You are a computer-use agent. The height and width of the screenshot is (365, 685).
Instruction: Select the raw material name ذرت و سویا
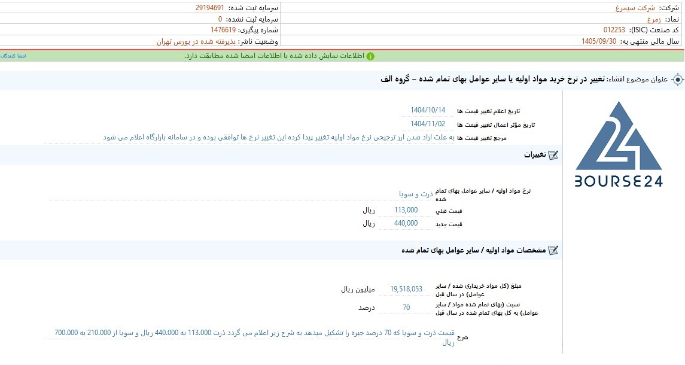click(415, 194)
